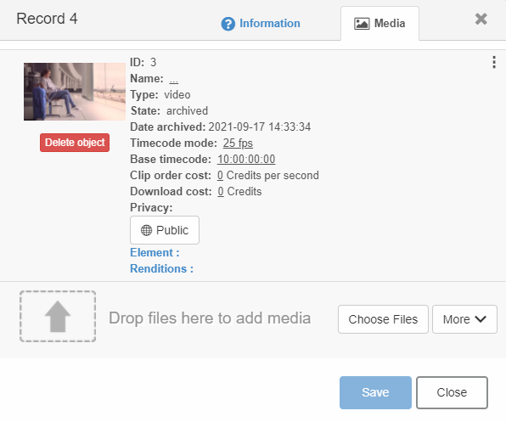This screenshot has width=506, height=422.
Task: Edit the 25 fps timecode mode
Action: click(x=238, y=143)
